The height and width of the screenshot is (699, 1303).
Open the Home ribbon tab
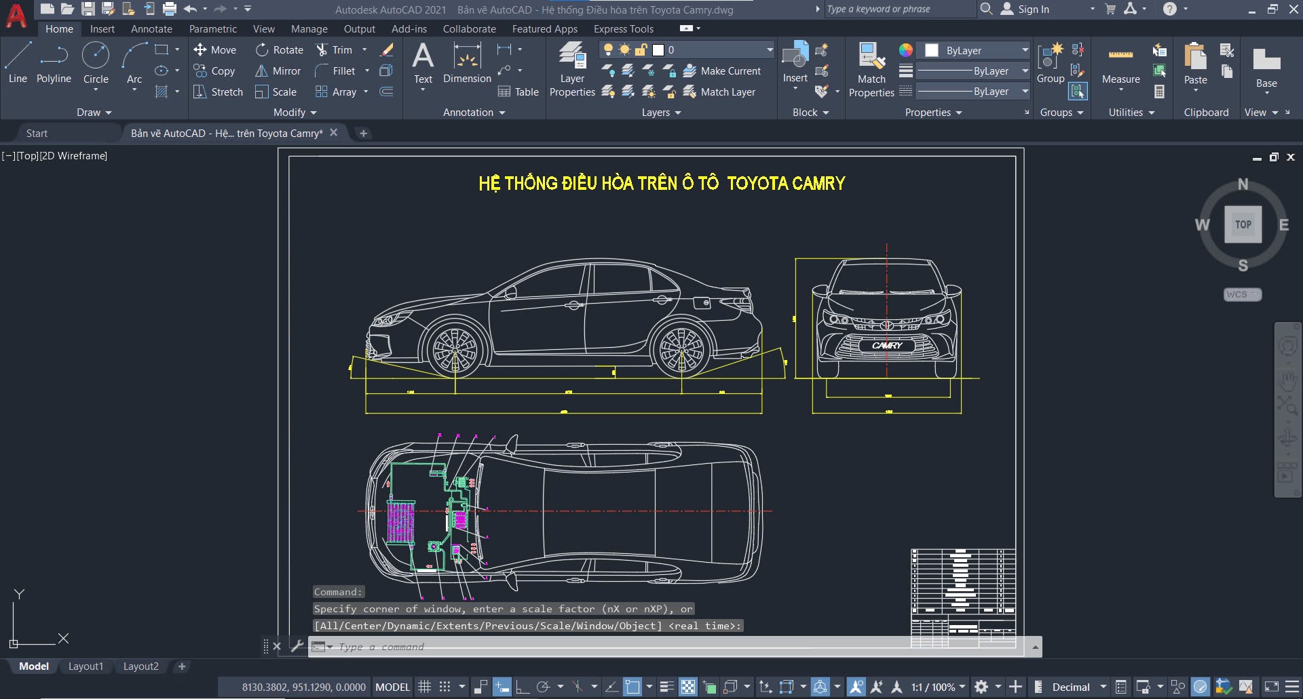(x=59, y=28)
